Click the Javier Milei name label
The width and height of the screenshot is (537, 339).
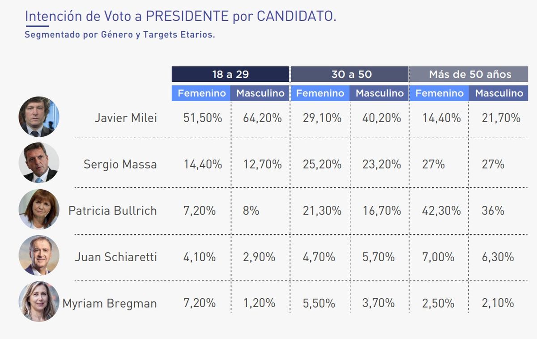pyautogui.click(x=126, y=118)
